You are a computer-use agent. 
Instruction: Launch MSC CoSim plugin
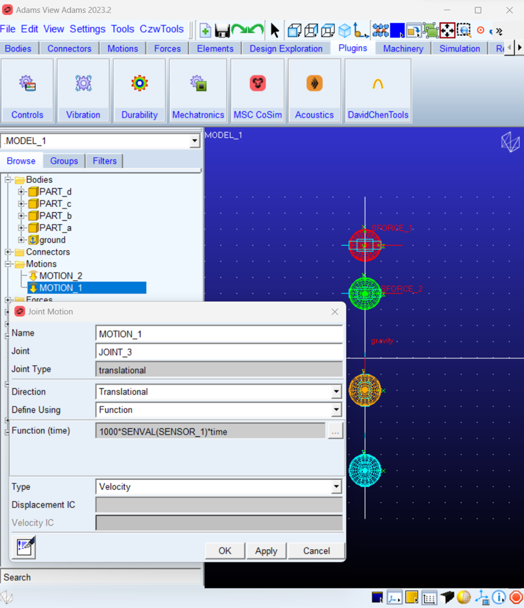click(258, 91)
